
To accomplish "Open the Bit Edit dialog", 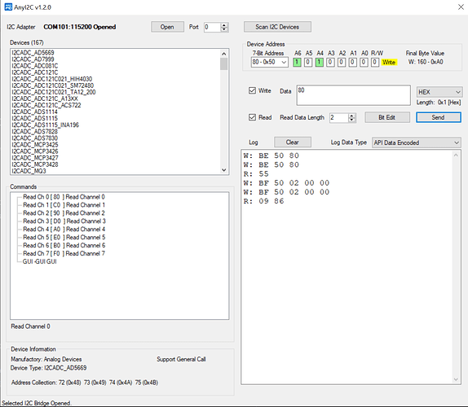I will [386, 117].
